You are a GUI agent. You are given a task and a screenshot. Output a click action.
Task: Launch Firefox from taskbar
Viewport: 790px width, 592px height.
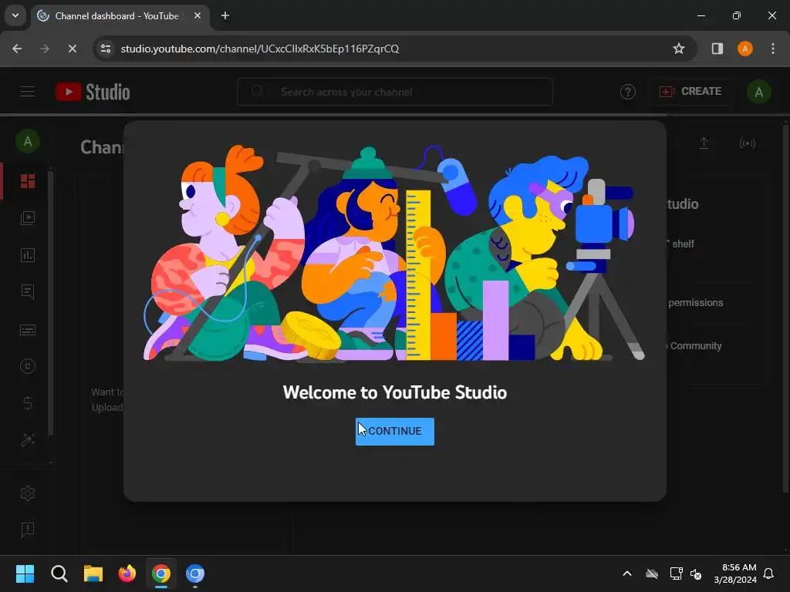click(x=127, y=573)
